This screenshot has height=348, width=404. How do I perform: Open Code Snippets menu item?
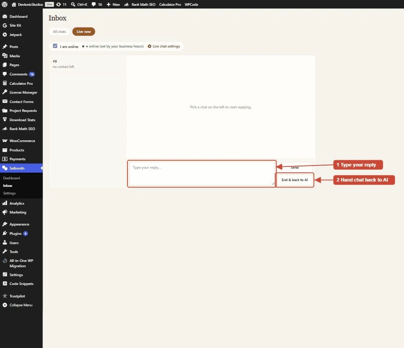coord(21,284)
